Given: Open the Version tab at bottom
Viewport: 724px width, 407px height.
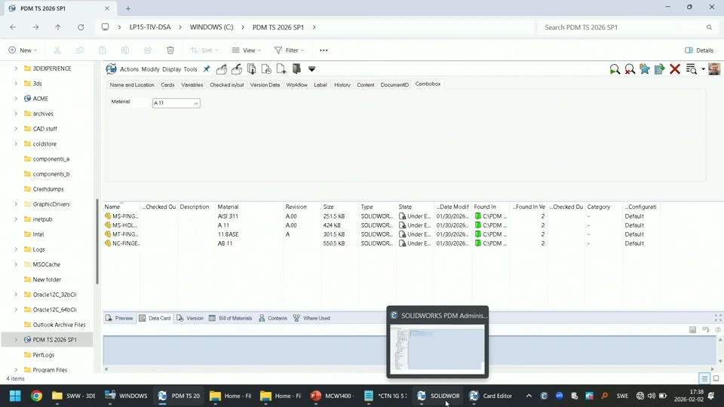Looking at the screenshot, I should [190, 318].
